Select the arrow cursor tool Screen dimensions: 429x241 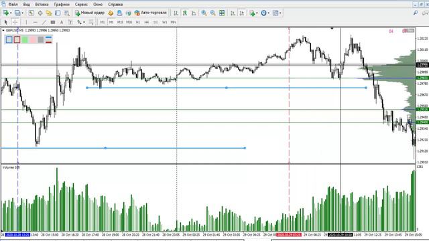(6, 22)
